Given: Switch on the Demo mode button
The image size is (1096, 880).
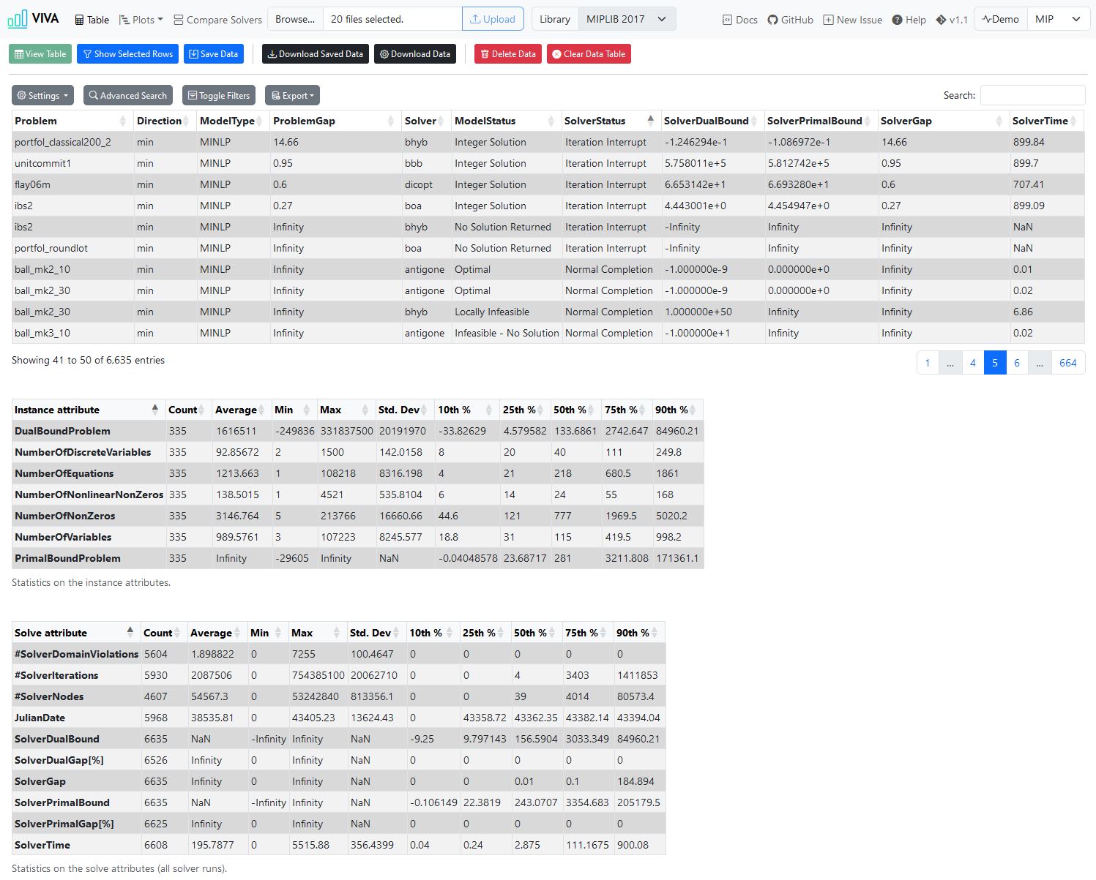Looking at the screenshot, I should (1001, 19).
